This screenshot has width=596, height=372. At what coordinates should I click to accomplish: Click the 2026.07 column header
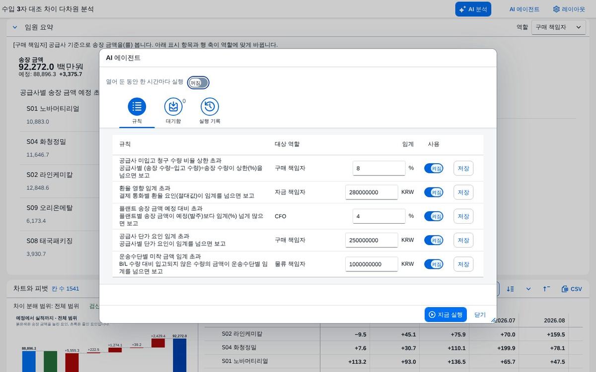coord(505,320)
